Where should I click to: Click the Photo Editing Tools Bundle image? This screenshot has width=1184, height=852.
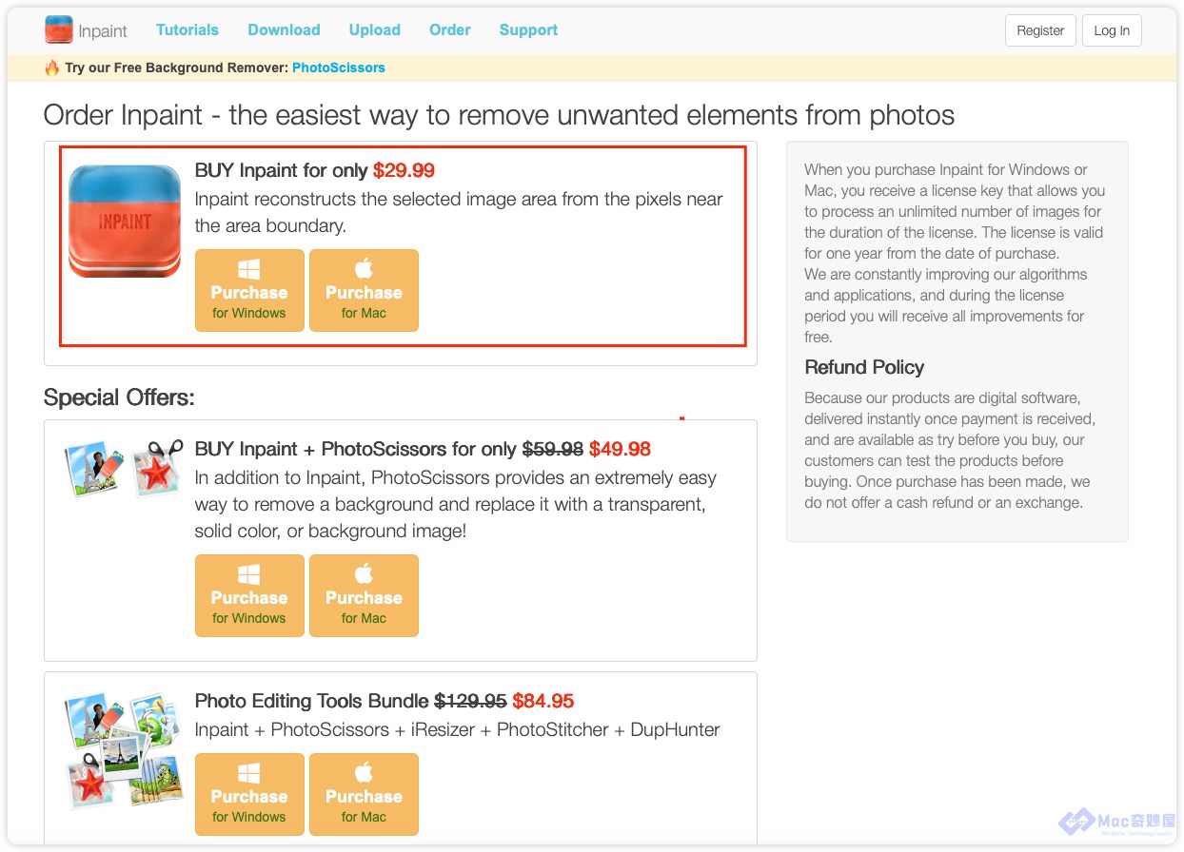pyautogui.click(x=124, y=749)
